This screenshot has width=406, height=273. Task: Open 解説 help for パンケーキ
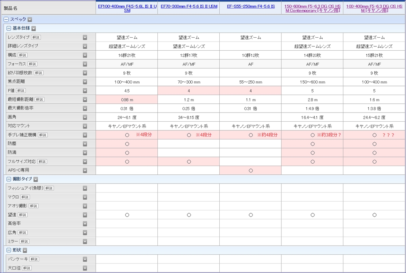click(34, 259)
